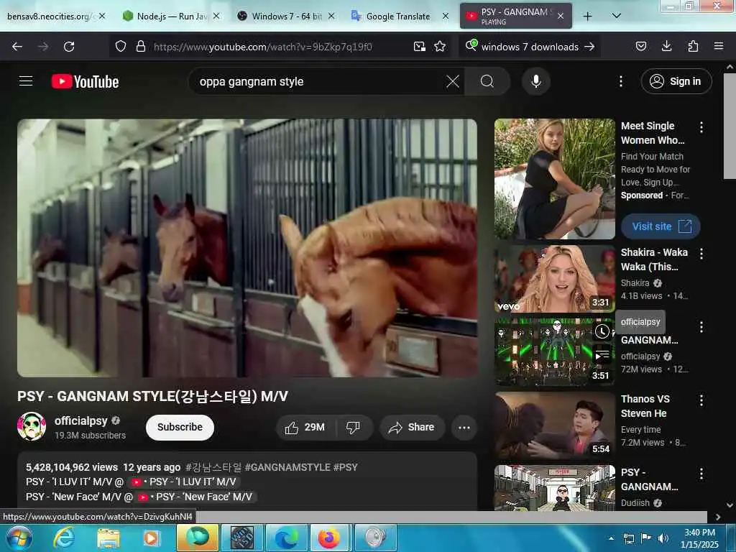Open PSY - 'New Face' M/V link

pyautogui.click(x=195, y=497)
